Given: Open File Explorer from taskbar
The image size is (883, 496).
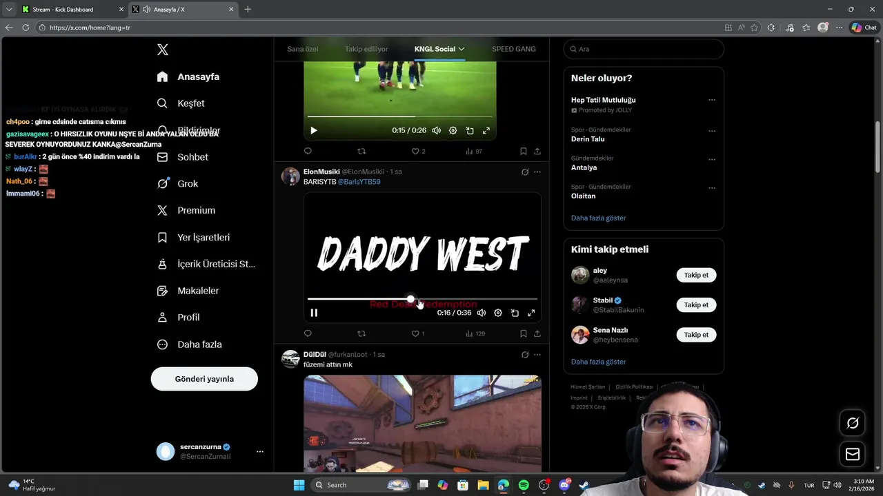Looking at the screenshot, I should point(483,485).
